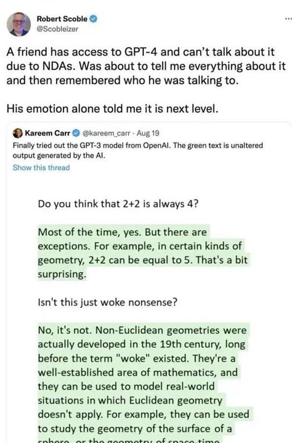This screenshot has height=443, width=292.
Task: Click the 'Isn't this just woke nonsense?' question
Action: point(107,302)
